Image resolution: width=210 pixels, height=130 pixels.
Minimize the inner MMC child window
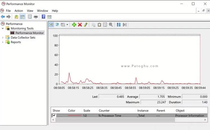(199, 11)
